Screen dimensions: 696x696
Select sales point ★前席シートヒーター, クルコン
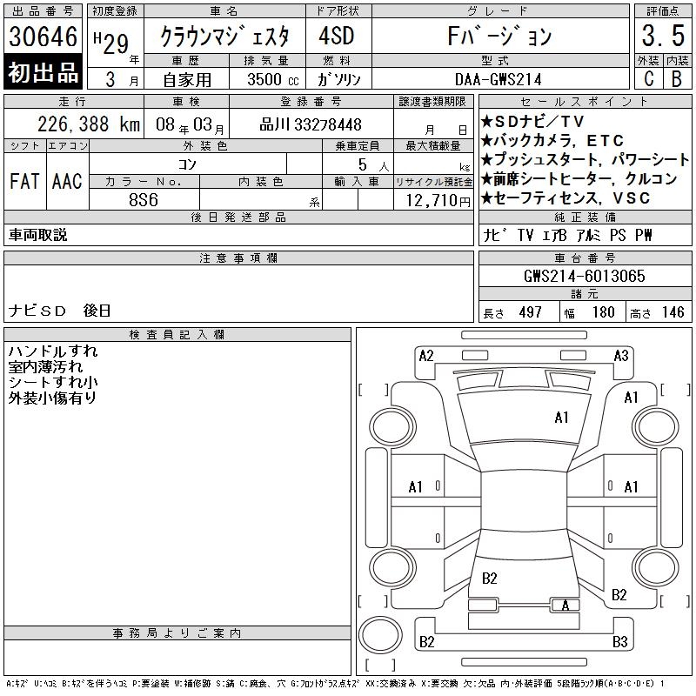click(x=579, y=179)
